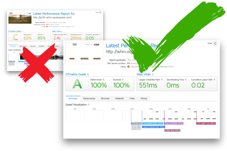The image size is (227, 151).
Task: Open the Waterfall tab in the front report
Action: [x=119, y=98]
